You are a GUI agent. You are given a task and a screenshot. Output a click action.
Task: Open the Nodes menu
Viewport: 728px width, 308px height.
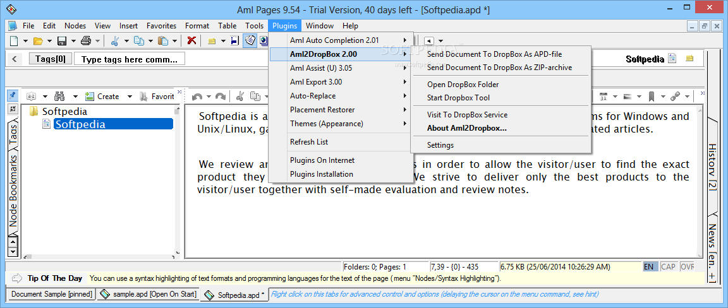pos(75,25)
